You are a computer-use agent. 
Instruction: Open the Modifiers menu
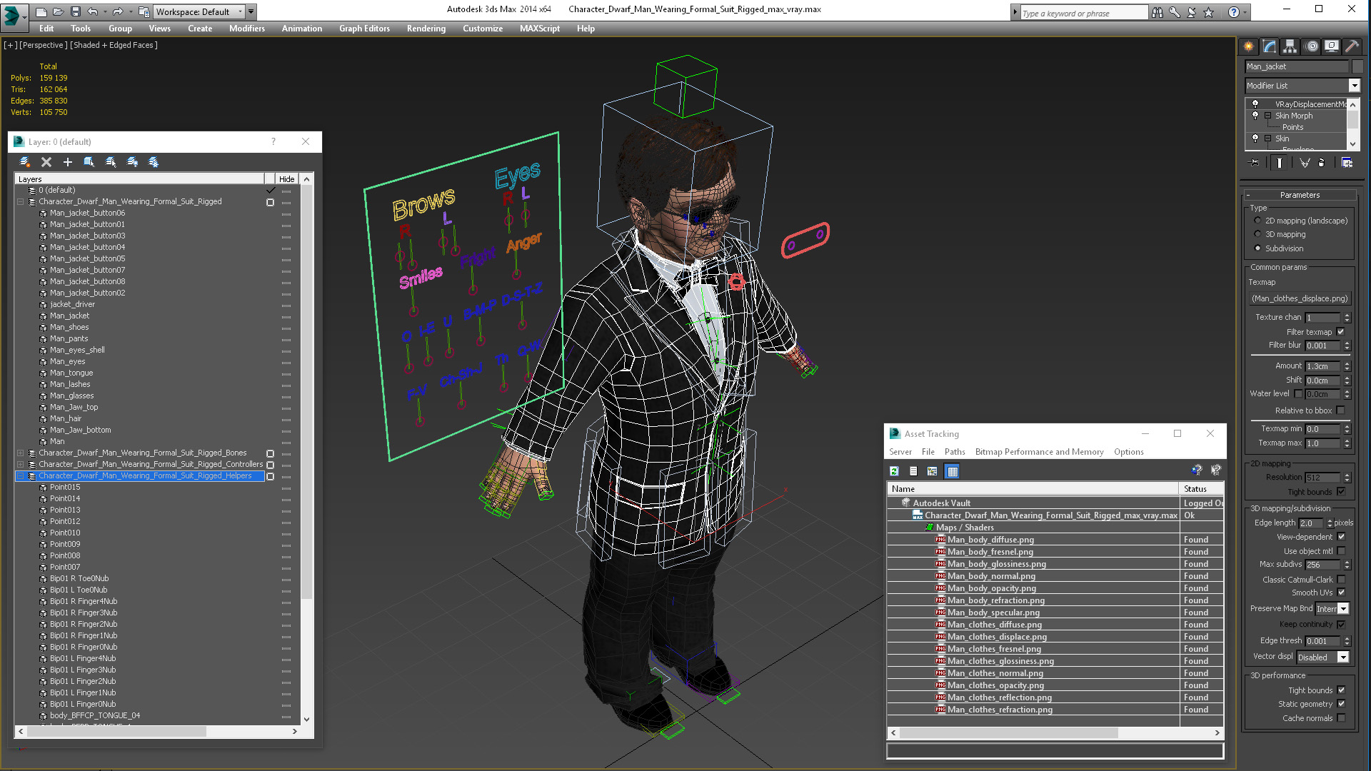click(x=246, y=29)
